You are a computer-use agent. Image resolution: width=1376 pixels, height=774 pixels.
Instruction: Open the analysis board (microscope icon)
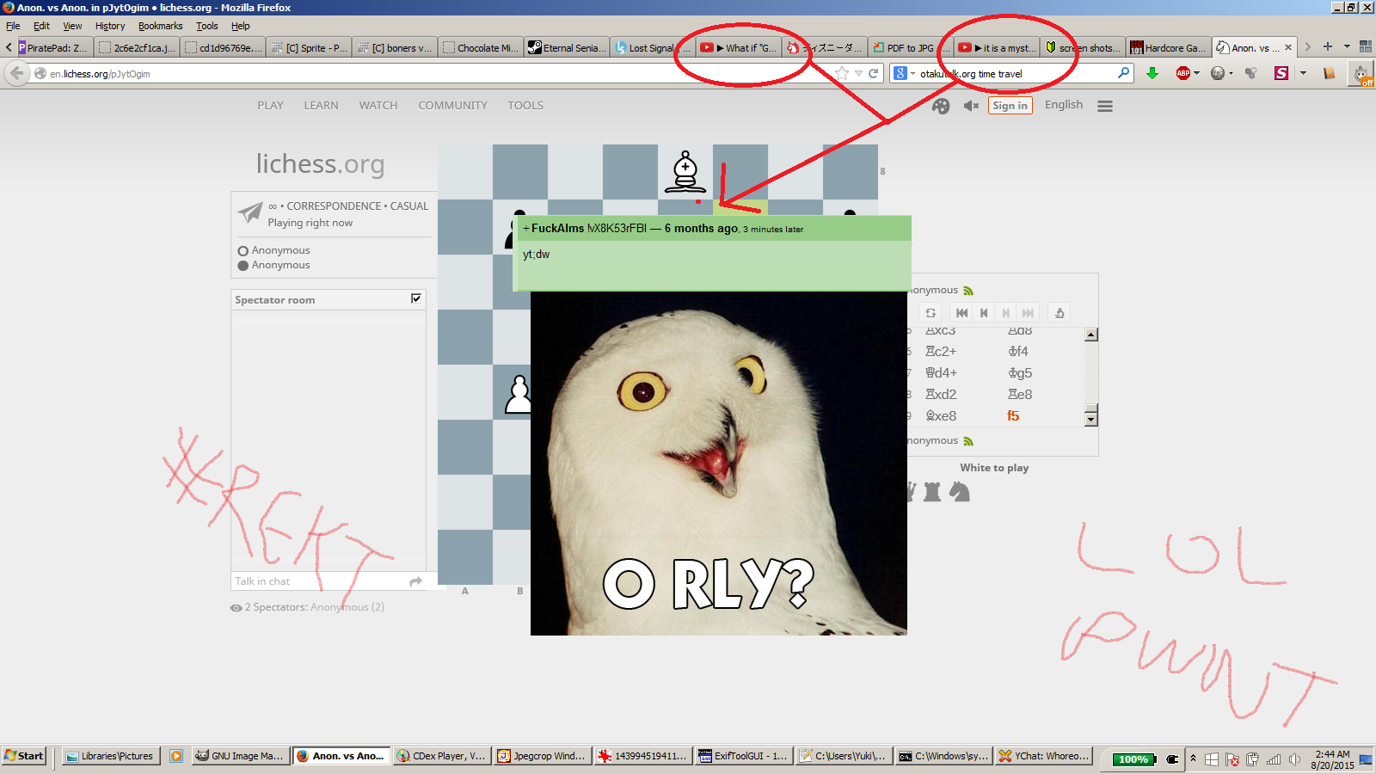[x=1060, y=312]
